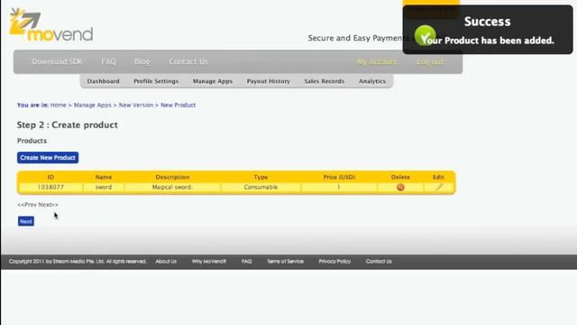This screenshot has width=577, height=325.
Task: Open FAQ link in the footer
Action: pos(246,261)
